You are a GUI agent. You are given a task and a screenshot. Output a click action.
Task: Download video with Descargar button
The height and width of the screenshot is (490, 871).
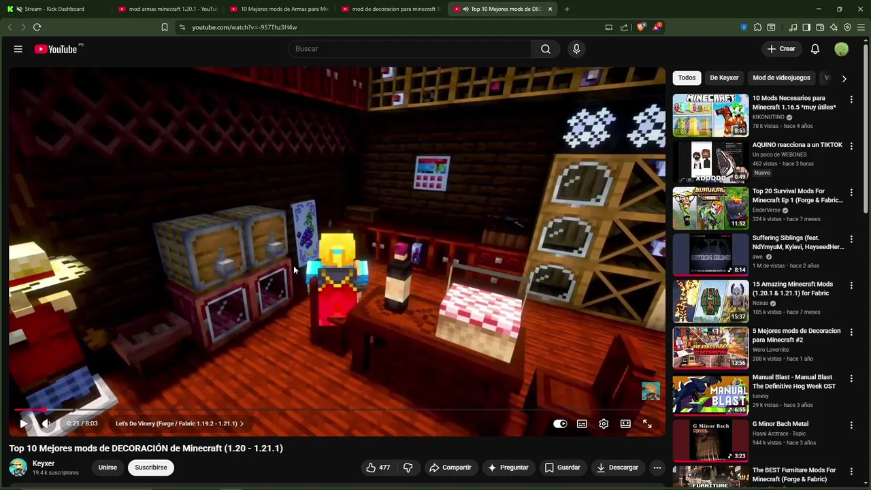tap(617, 468)
